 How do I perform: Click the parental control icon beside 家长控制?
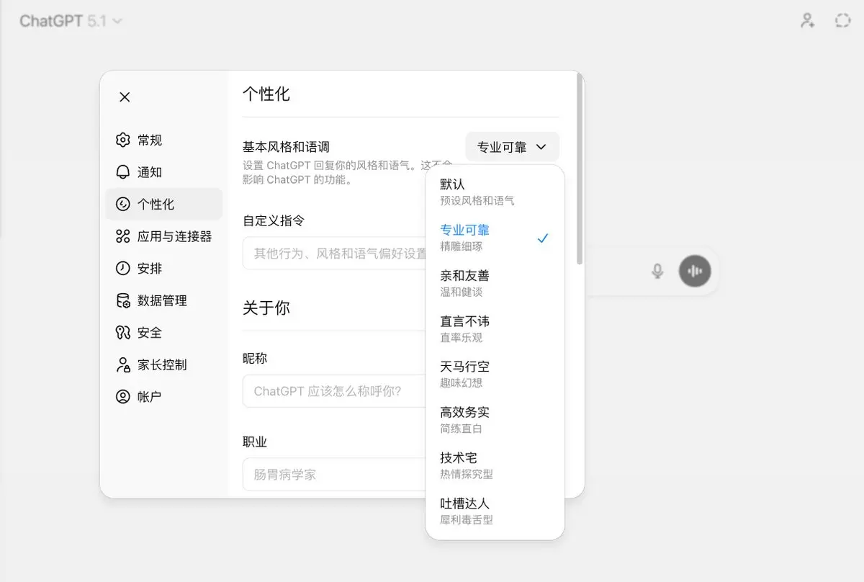[x=123, y=364]
